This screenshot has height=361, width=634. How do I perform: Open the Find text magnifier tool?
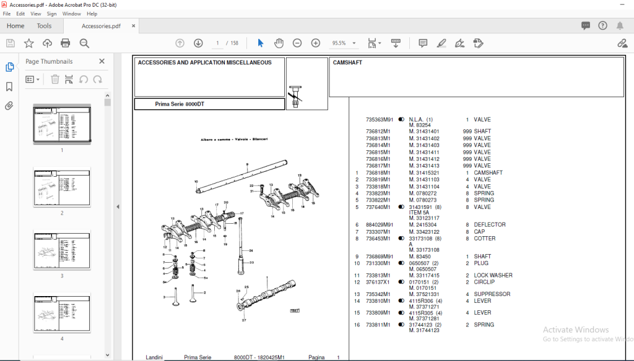84,43
